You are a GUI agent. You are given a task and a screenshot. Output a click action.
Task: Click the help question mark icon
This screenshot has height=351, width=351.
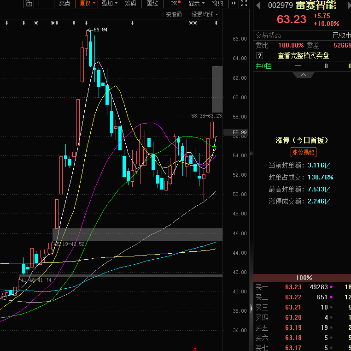click(259, 56)
